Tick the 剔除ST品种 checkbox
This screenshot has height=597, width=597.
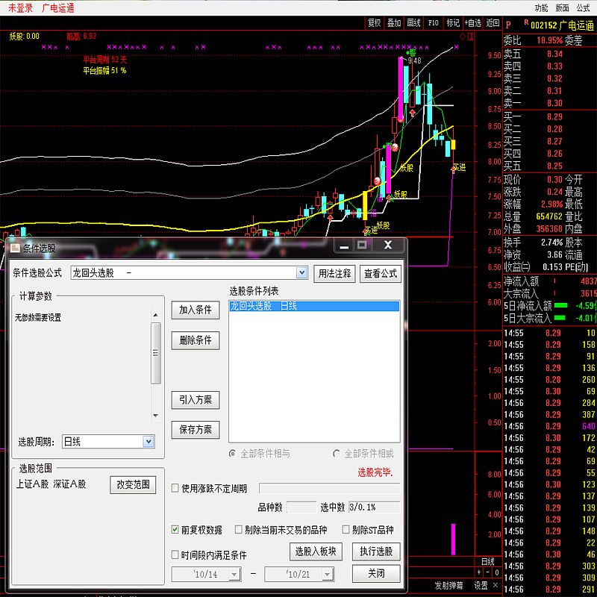point(346,530)
